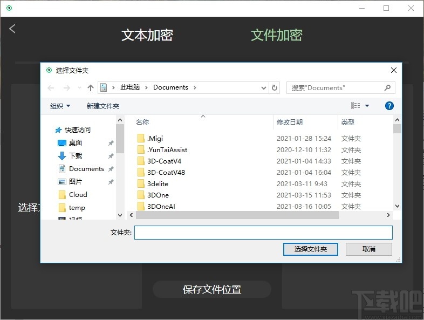424x320 pixels.
Task: Open the address bar history dropdown
Action: [x=264, y=88]
